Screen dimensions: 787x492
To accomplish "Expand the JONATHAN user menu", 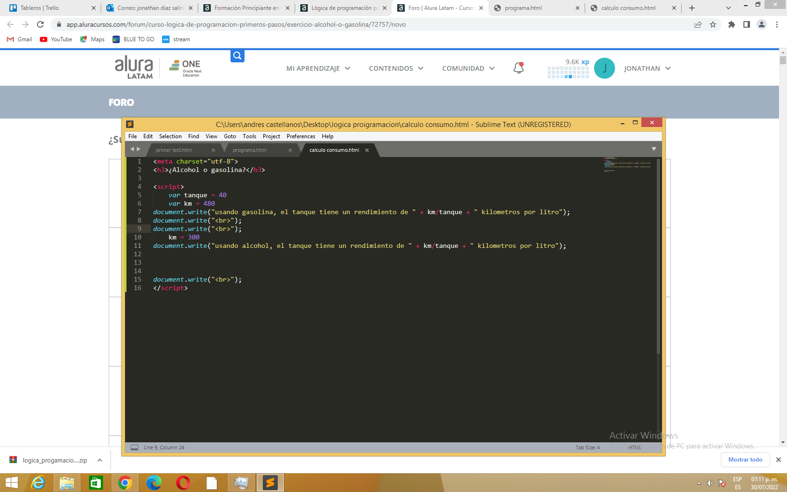I will coord(647,68).
